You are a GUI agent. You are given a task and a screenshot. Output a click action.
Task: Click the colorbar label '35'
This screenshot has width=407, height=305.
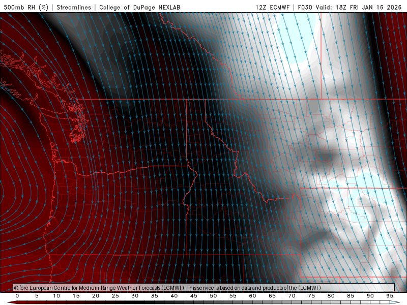(x=155, y=296)
